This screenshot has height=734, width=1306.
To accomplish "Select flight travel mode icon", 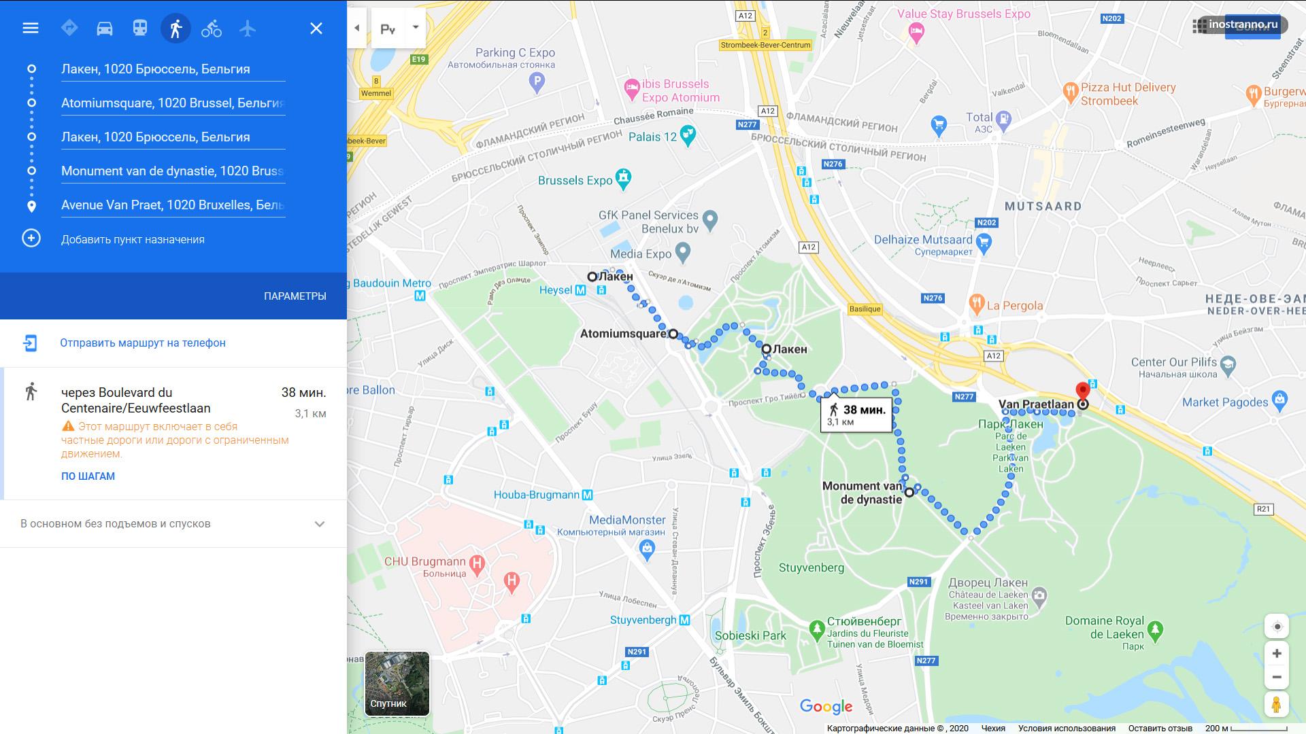I will 248,28.
